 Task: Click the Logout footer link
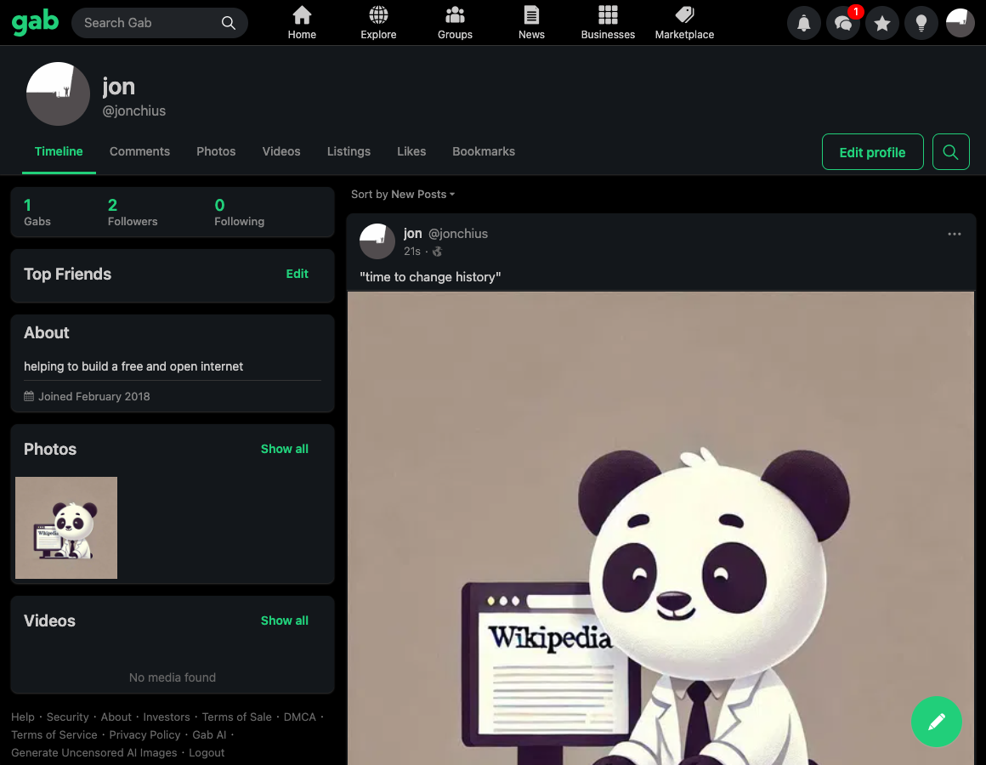pyautogui.click(x=207, y=752)
